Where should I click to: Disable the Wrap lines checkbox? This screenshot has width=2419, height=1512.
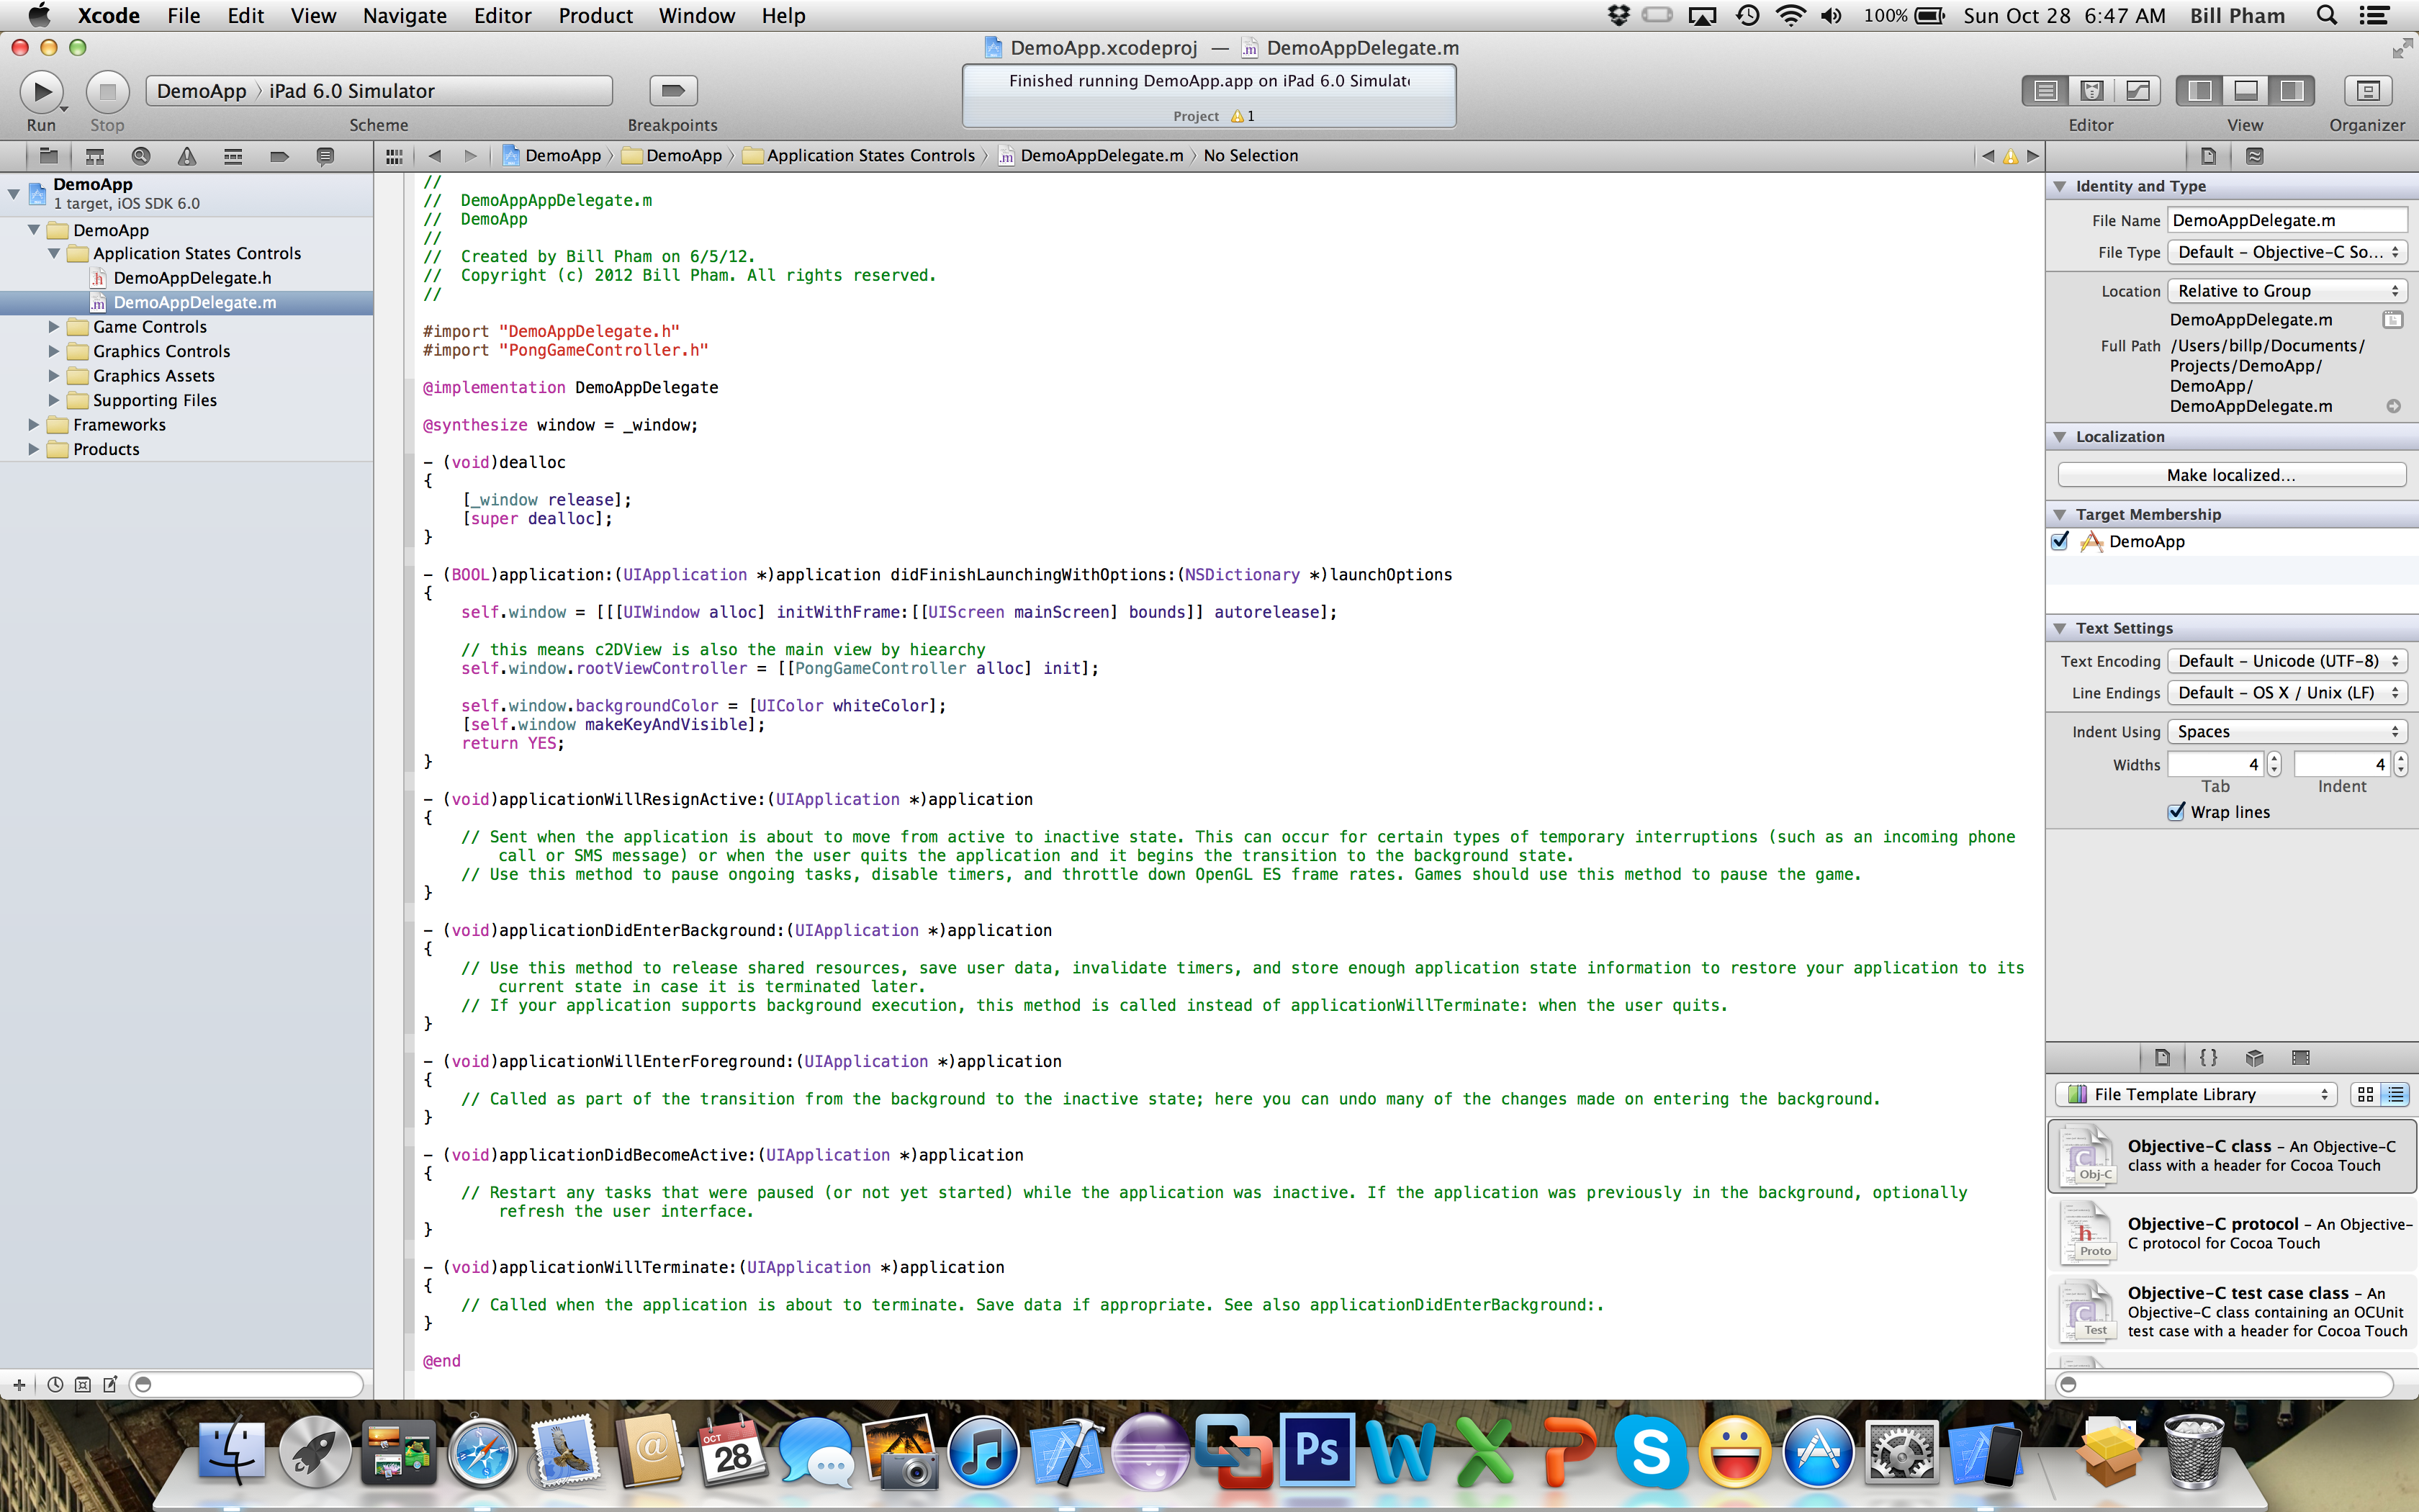(2176, 812)
